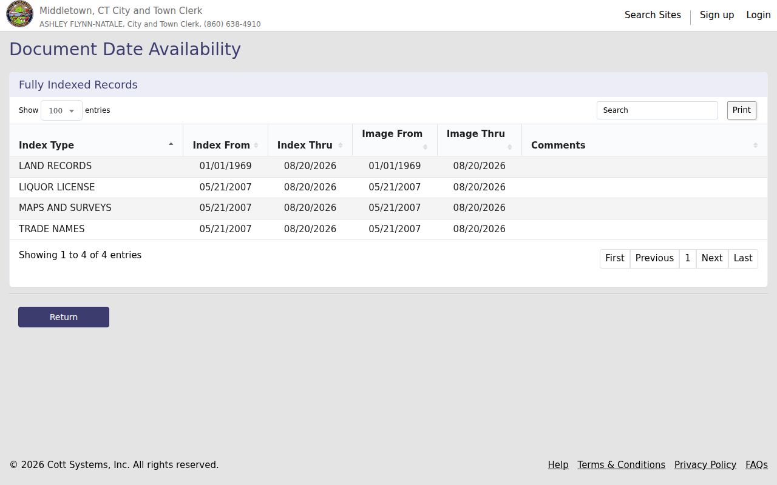Select page 1 in pagination
Screen dimensions: 777x485
pos(688,258)
